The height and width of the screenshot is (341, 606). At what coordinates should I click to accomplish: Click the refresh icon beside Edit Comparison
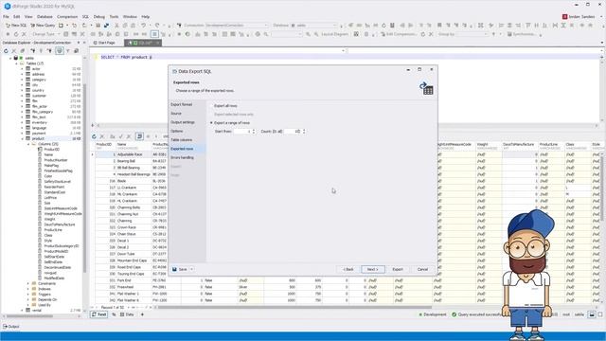point(423,34)
